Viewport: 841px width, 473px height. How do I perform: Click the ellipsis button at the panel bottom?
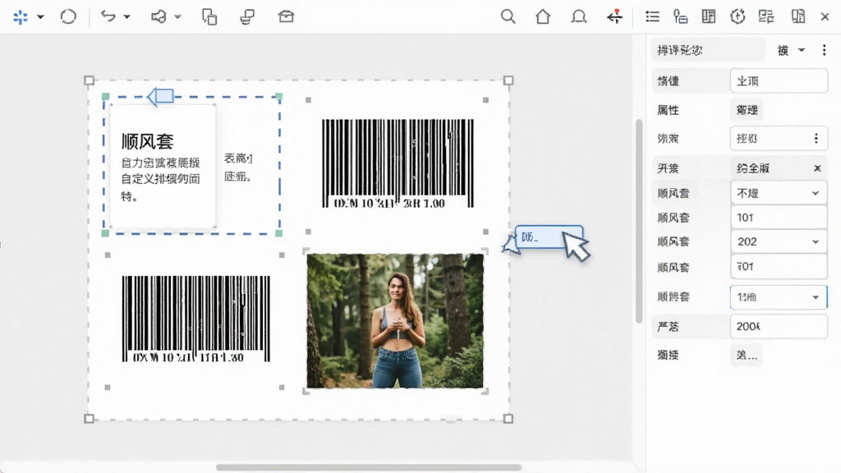(747, 355)
